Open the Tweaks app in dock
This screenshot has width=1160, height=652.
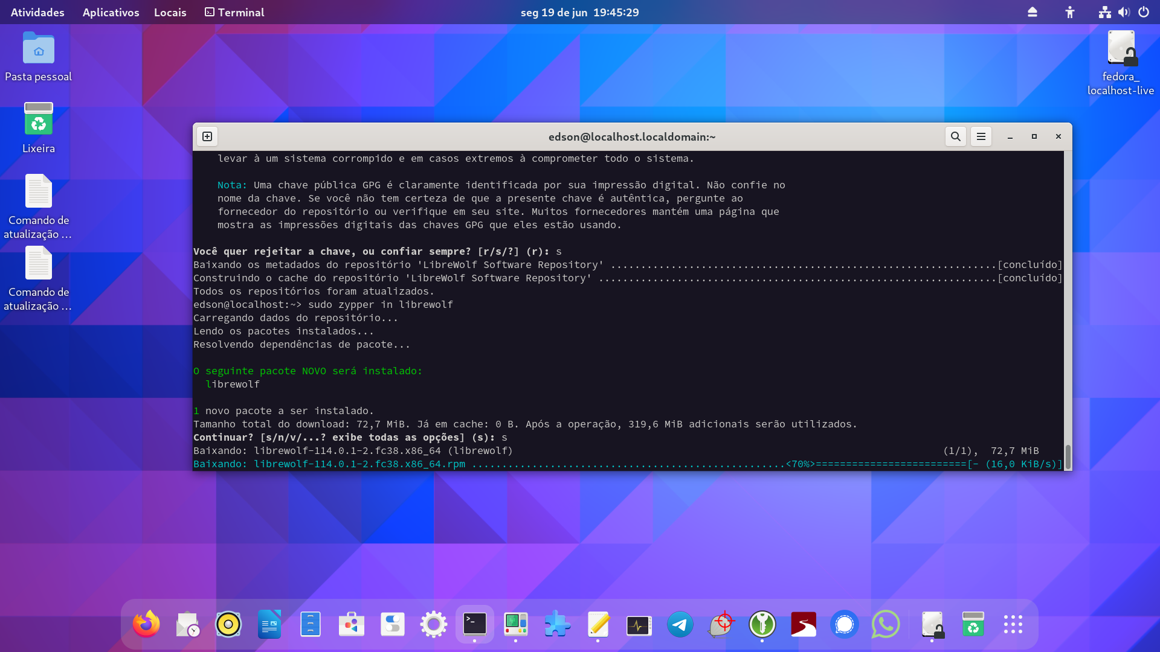pyautogui.click(x=393, y=624)
